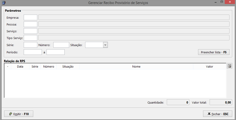Click the Período start date field
This screenshot has height=120, width=236.
tap(33, 52)
